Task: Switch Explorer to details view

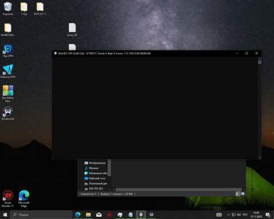Action: point(237,194)
